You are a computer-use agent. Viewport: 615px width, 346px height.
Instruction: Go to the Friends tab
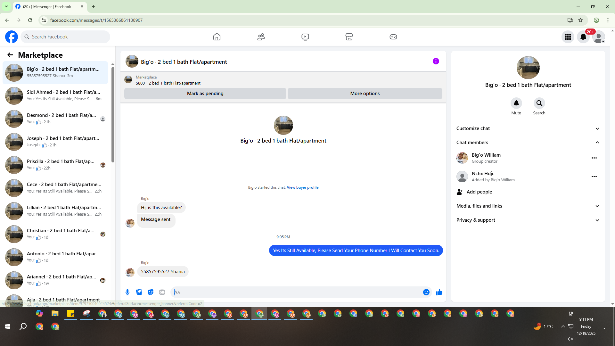pyautogui.click(x=261, y=37)
